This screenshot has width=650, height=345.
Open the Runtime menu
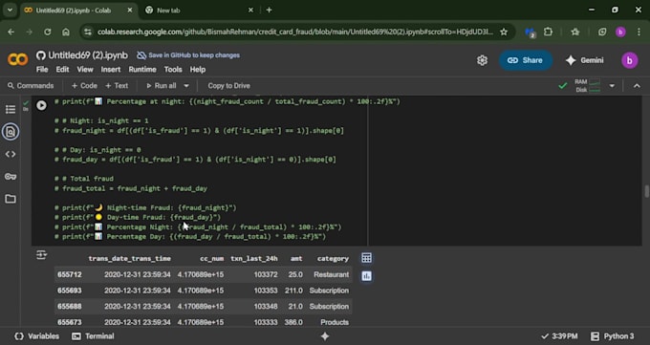pyautogui.click(x=142, y=70)
